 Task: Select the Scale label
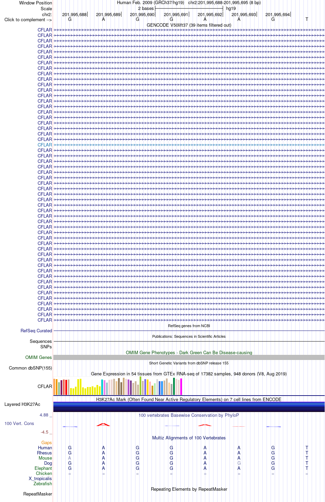tap(47, 9)
